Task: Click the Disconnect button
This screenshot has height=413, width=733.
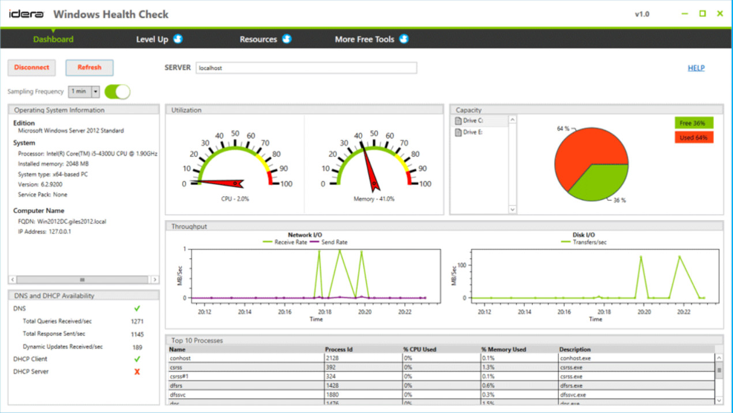Action: pyautogui.click(x=32, y=67)
